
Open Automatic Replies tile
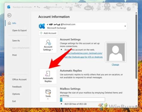(x=48, y=77)
